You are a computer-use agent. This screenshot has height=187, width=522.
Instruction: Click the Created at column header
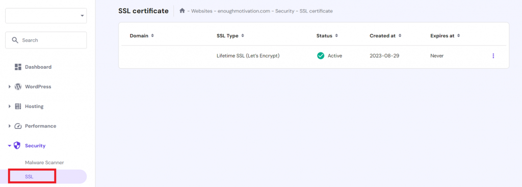pos(382,36)
